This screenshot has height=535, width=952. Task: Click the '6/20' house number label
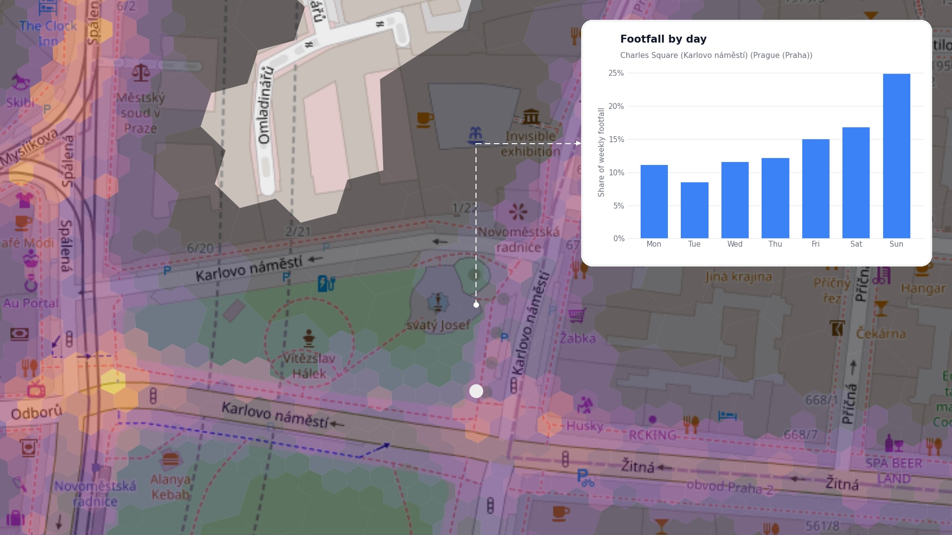(x=200, y=248)
